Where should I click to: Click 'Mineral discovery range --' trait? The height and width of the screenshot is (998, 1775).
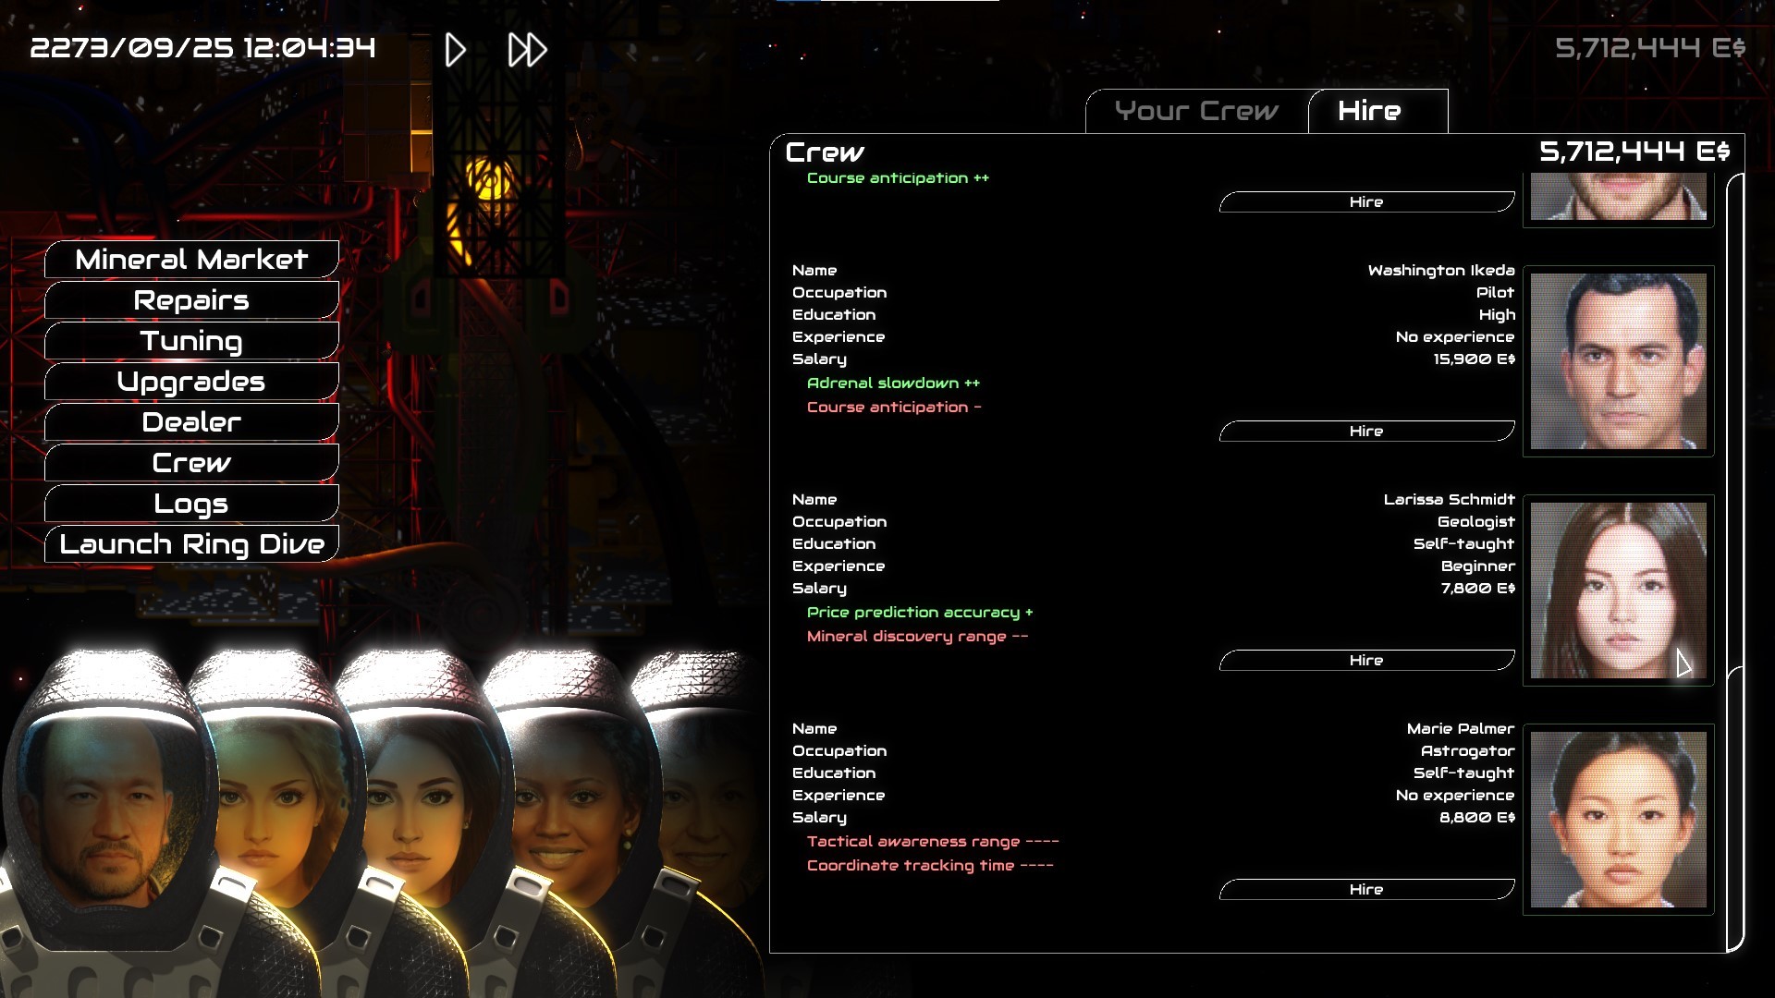917,637
